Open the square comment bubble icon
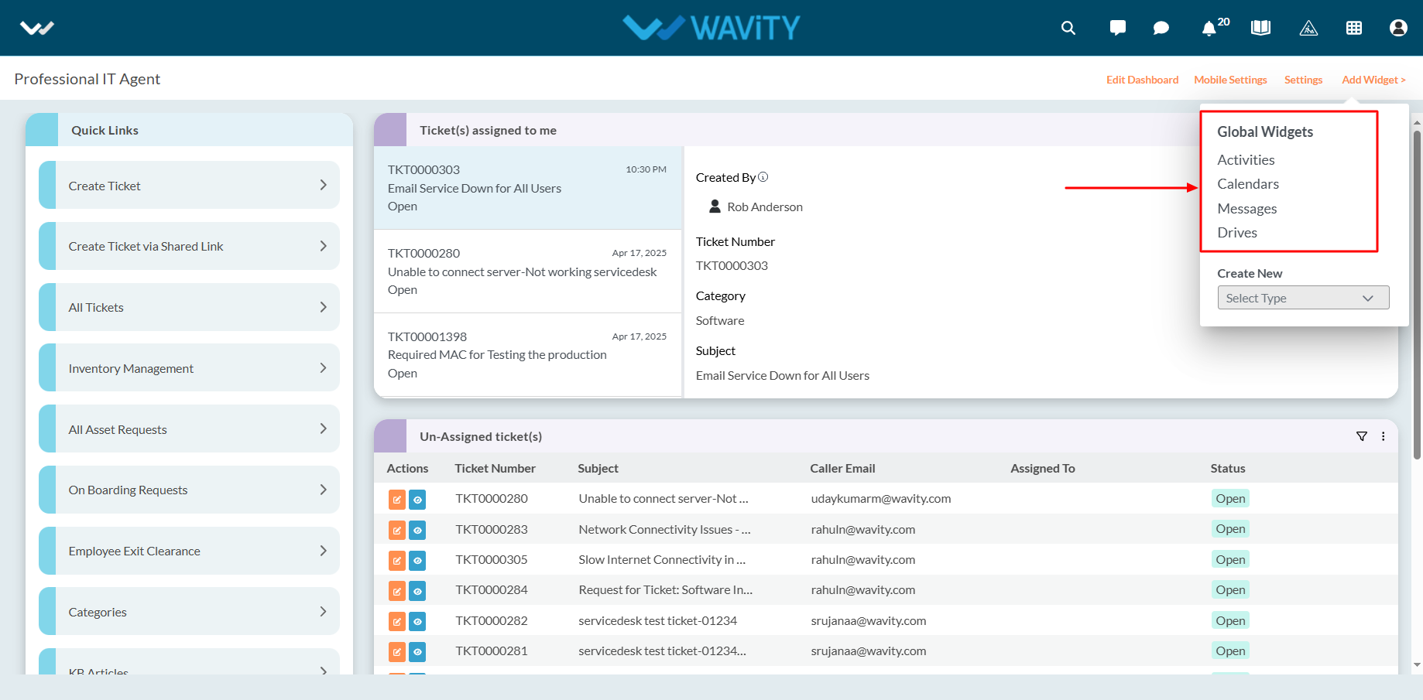 click(x=1117, y=28)
